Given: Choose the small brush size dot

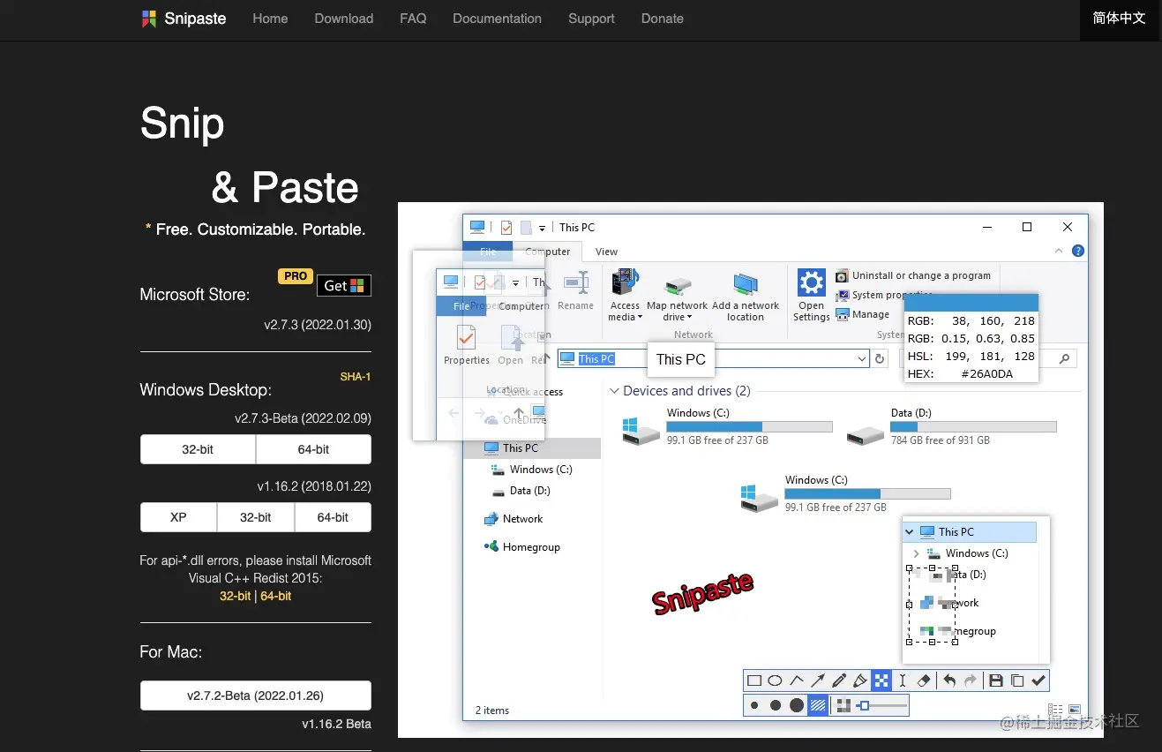Looking at the screenshot, I should click(x=754, y=705).
